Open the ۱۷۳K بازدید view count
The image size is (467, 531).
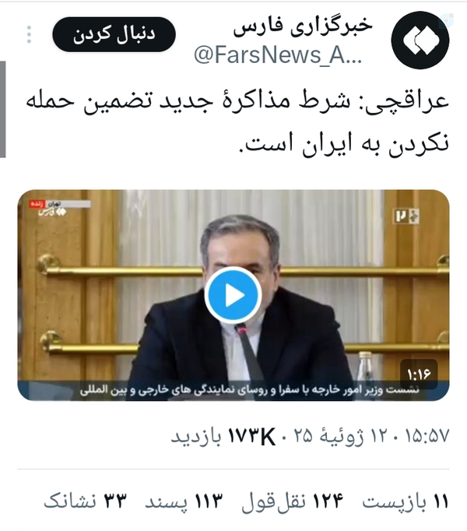pyautogui.click(x=223, y=436)
